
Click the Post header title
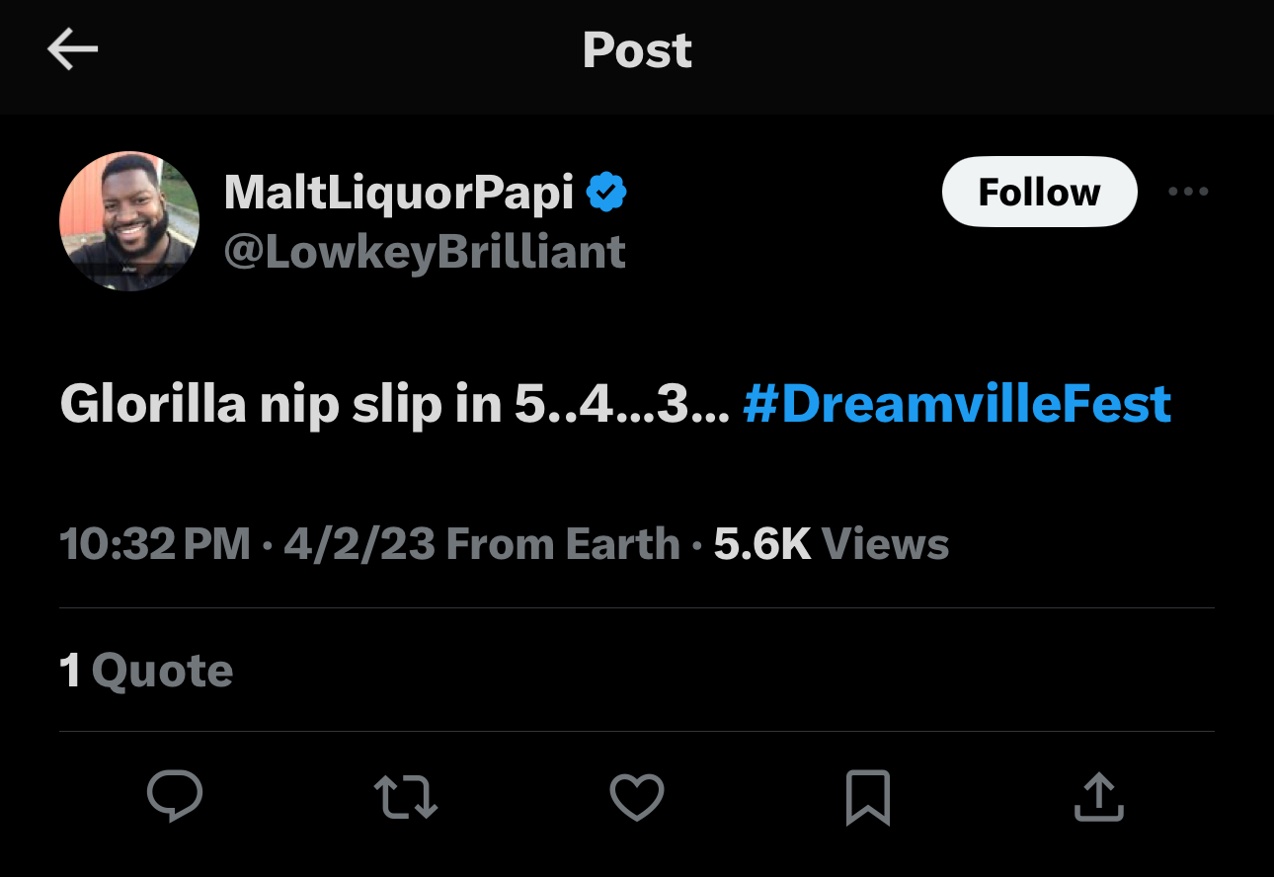tap(637, 49)
